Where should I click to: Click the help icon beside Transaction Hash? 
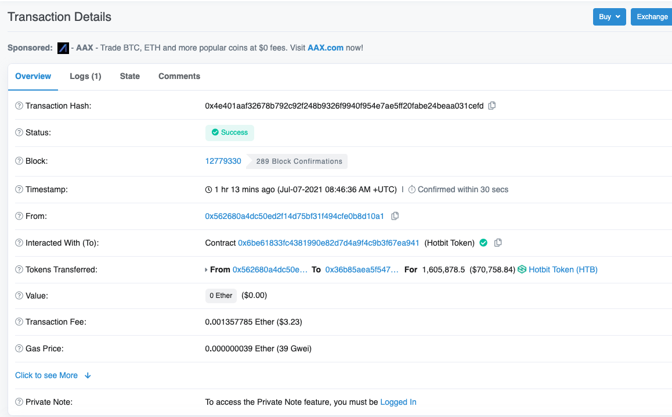point(19,106)
